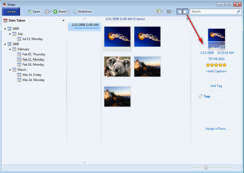This screenshot has width=244, height=173.
Task: Click the Tags heading
Action: (207, 96)
